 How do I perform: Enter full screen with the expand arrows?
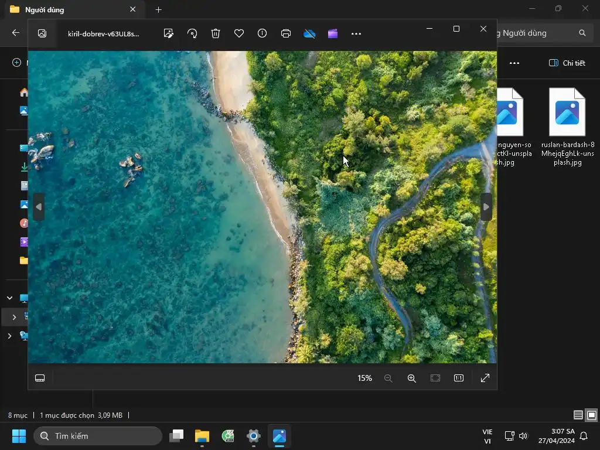[485, 378]
